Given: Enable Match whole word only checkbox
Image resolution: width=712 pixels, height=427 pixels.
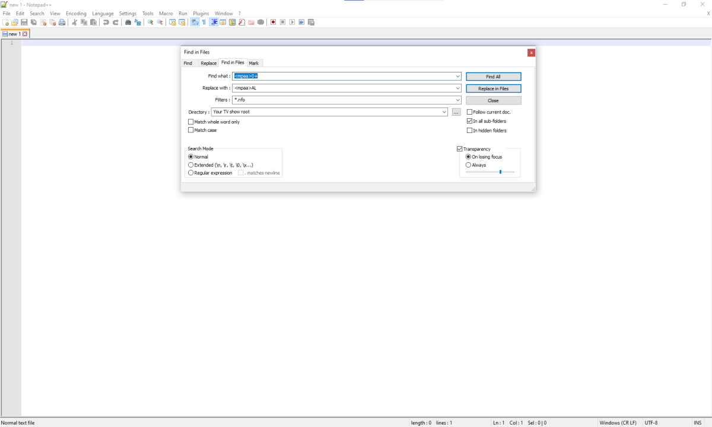Looking at the screenshot, I should (x=191, y=122).
